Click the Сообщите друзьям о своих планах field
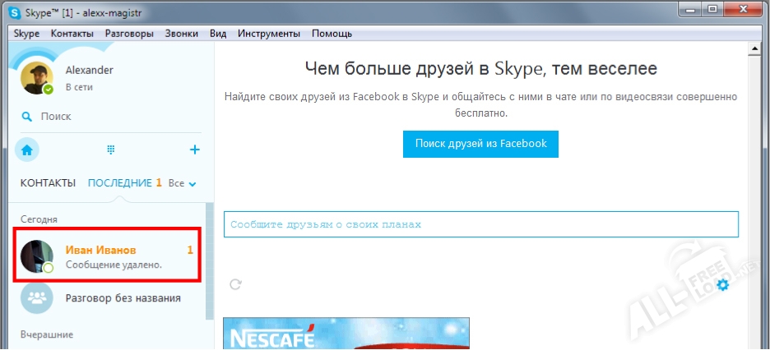 pyautogui.click(x=481, y=224)
